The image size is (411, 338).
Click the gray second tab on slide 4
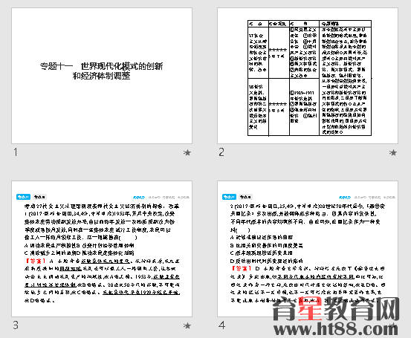(x=245, y=197)
